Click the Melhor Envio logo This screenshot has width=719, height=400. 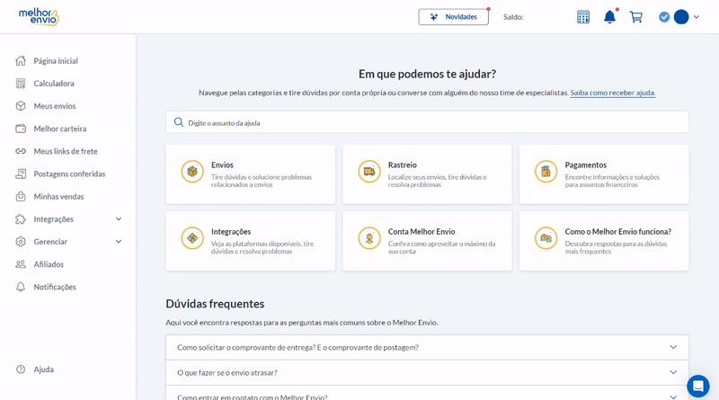tap(39, 17)
